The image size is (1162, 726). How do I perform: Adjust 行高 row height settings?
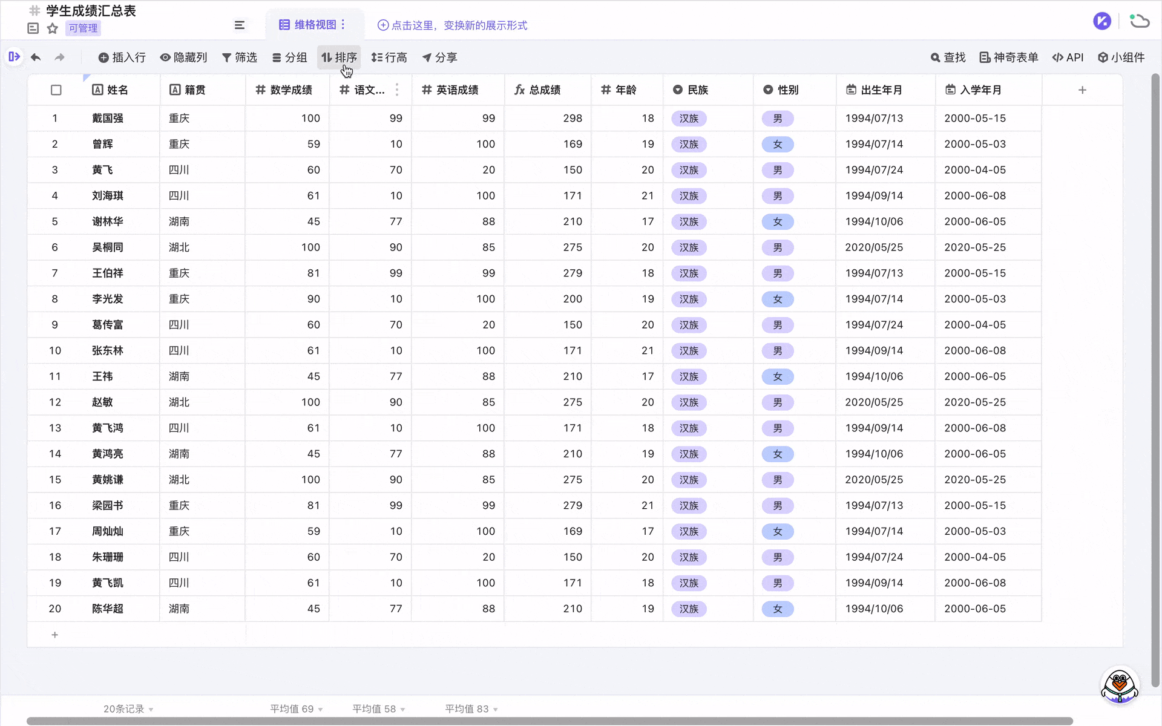389,57
